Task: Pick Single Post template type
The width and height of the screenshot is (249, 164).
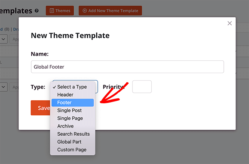Action: [69, 110]
